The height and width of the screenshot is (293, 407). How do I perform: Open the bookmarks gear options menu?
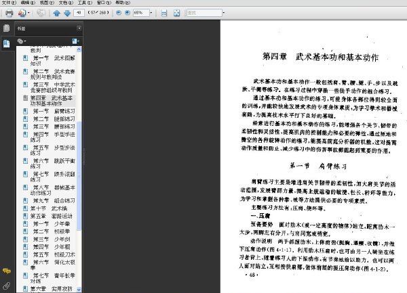pos(21,41)
